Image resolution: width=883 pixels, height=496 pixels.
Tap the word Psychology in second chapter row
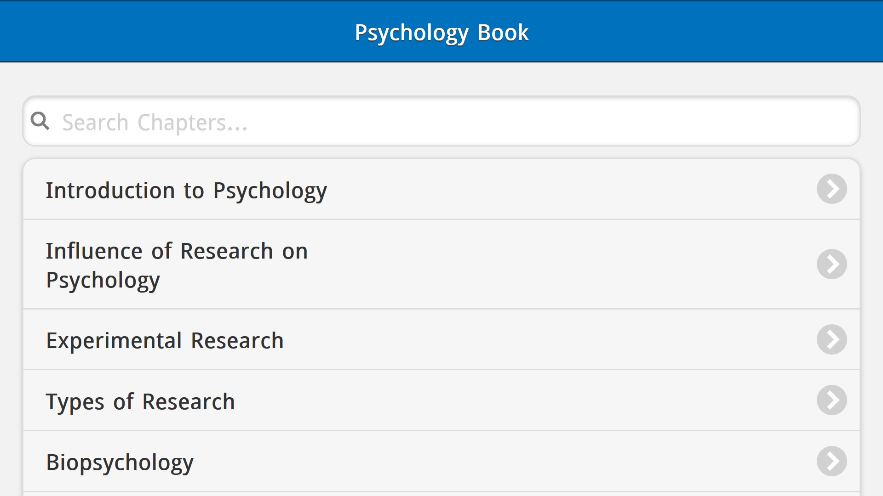coord(103,280)
